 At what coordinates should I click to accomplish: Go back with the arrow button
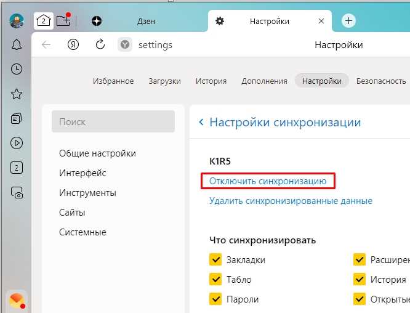(x=46, y=45)
